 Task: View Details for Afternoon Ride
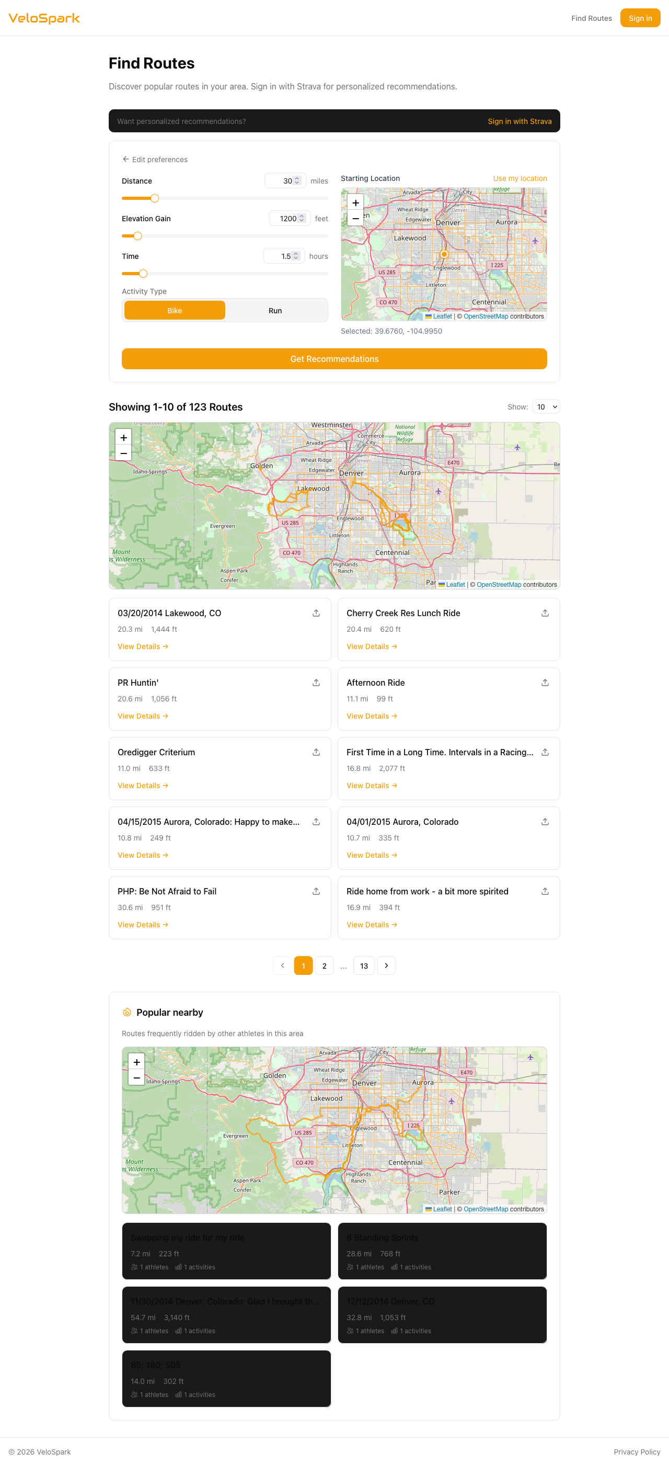click(372, 716)
